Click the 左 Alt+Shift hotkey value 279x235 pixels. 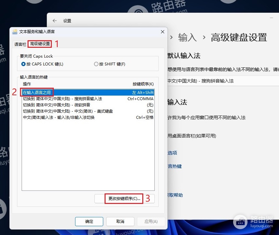143,93
